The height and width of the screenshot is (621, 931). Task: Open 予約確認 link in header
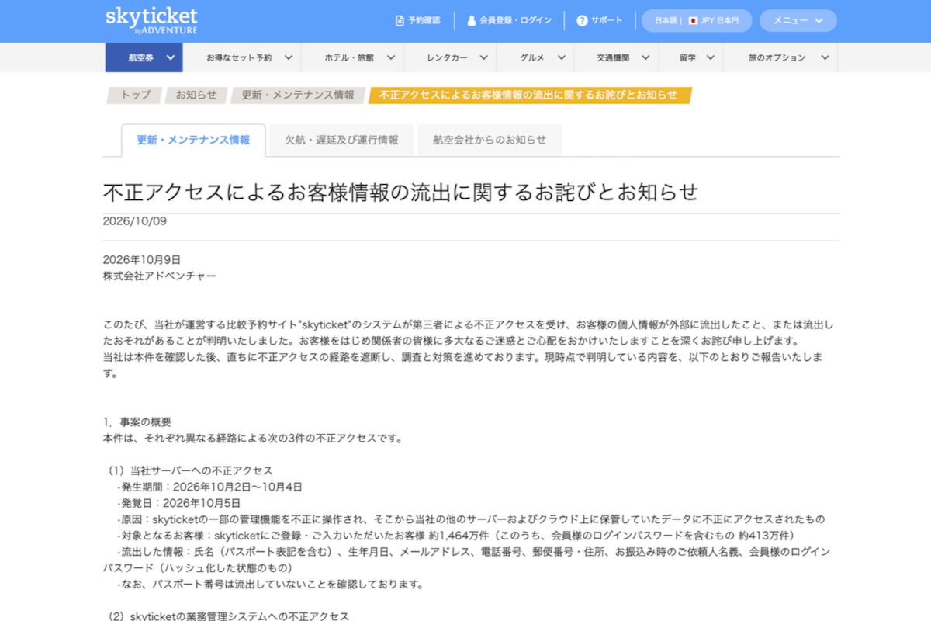pos(417,21)
